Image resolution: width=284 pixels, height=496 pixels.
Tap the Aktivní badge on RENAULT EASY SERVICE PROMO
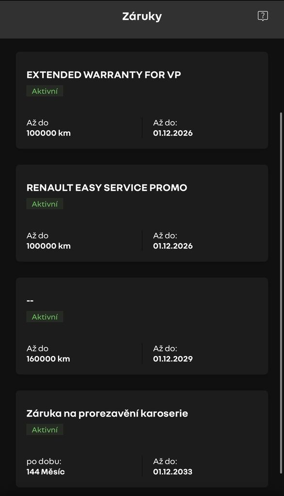45,203
